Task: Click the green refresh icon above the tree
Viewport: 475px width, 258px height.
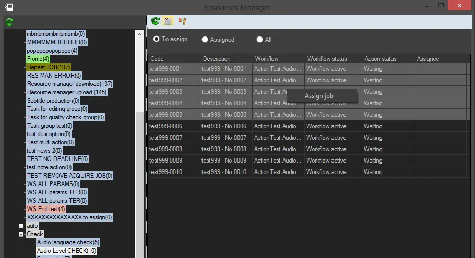Action: coord(9,21)
